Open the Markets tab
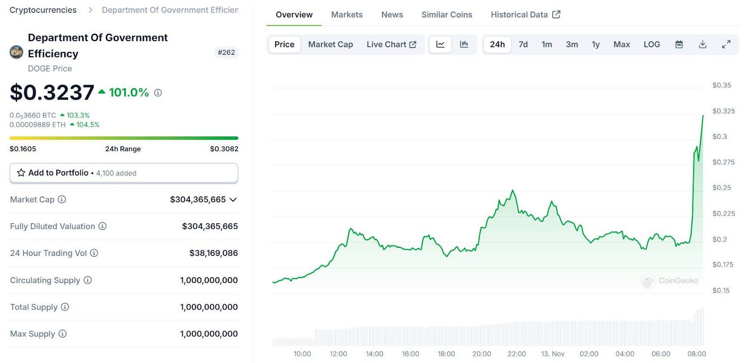Viewport: 756px width, 363px height. [x=347, y=15]
